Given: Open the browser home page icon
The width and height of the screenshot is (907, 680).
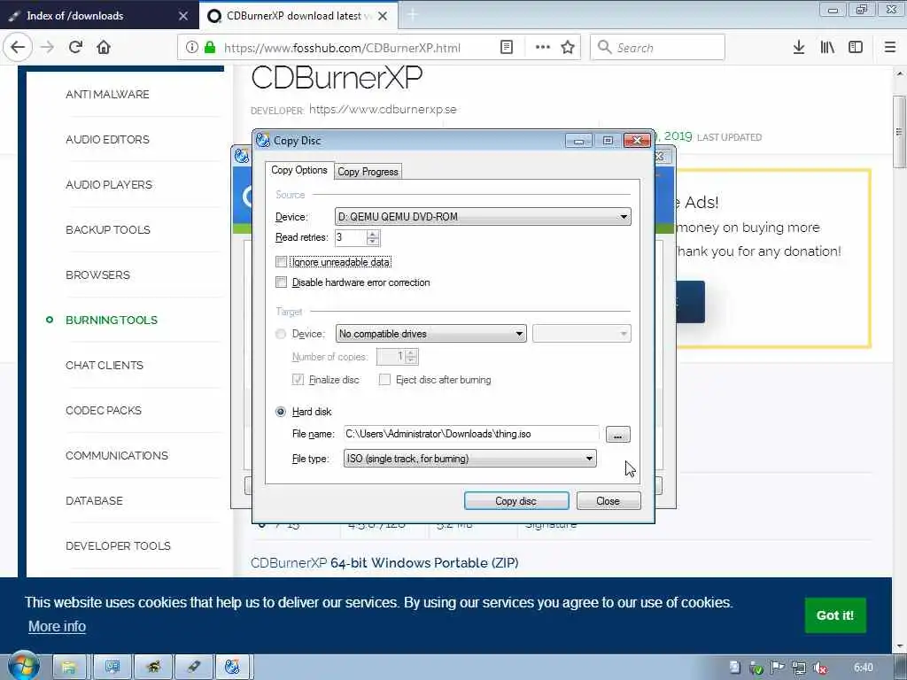Looking at the screenshot, I should 104,48.
